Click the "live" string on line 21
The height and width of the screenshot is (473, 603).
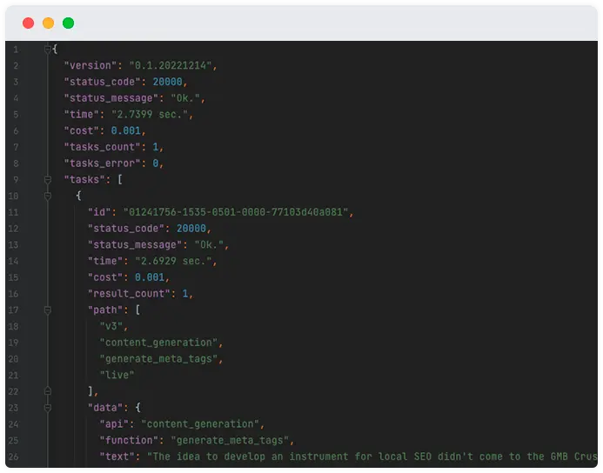[117, 375]
